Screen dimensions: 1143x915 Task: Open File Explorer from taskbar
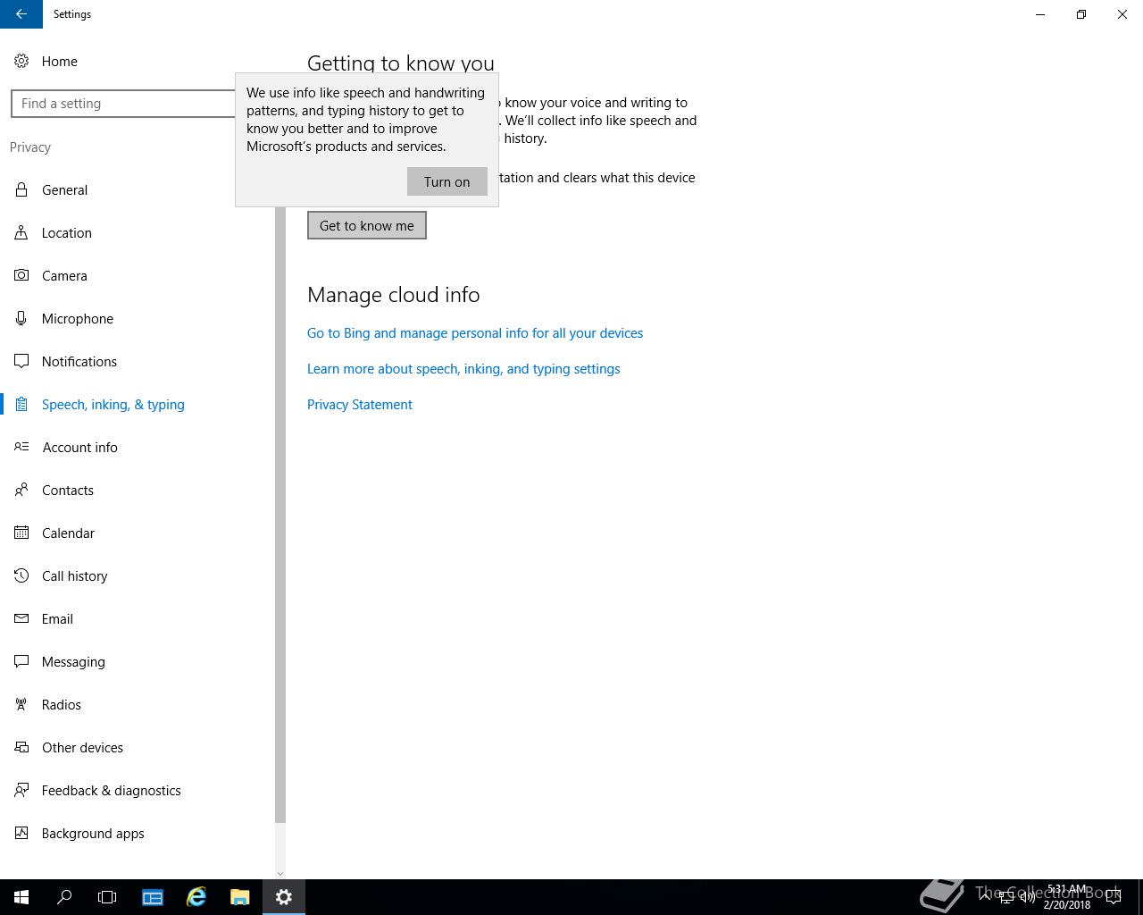239,897
